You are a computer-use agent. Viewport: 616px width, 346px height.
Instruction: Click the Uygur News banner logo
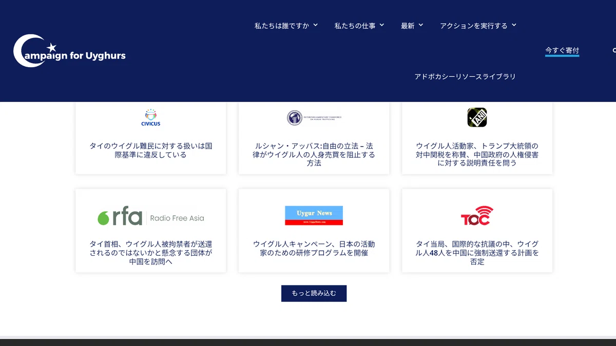click(314, 215)
